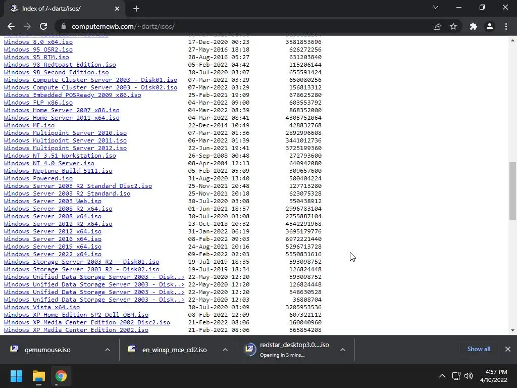This screenshot has height=388, width=517.
Task: Reload the current page
Action: pyautogui.click(x=43, y=26)
